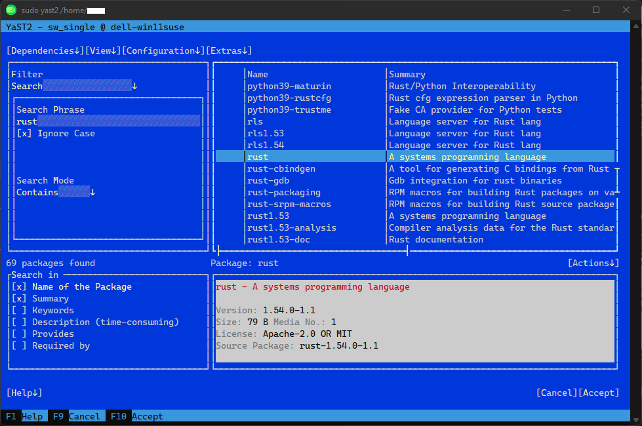Image resolution: width=642 pixels, height=426 pixels.
Task: Expand the Search Mode Contains dropdown
Action: tap(56, 192)
